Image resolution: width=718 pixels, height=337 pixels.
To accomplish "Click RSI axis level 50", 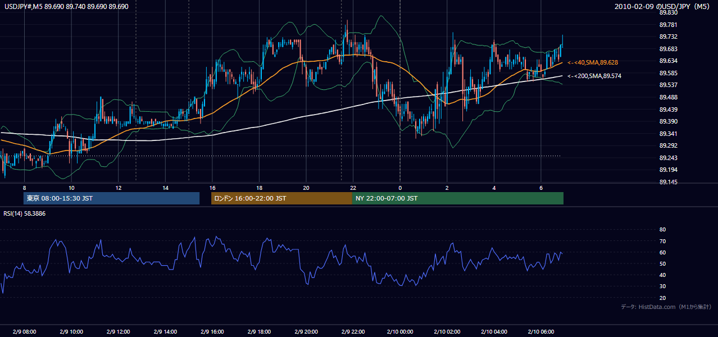I will (x=662, y=263).
